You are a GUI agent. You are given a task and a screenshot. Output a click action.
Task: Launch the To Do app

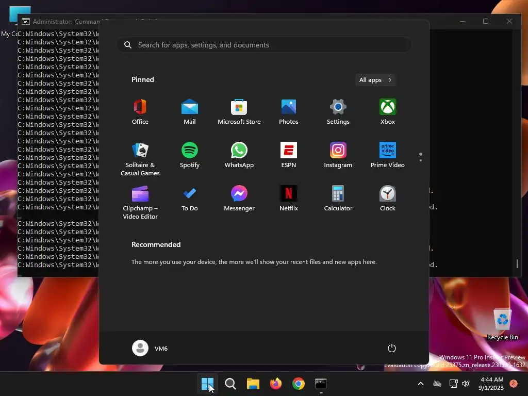190,199
